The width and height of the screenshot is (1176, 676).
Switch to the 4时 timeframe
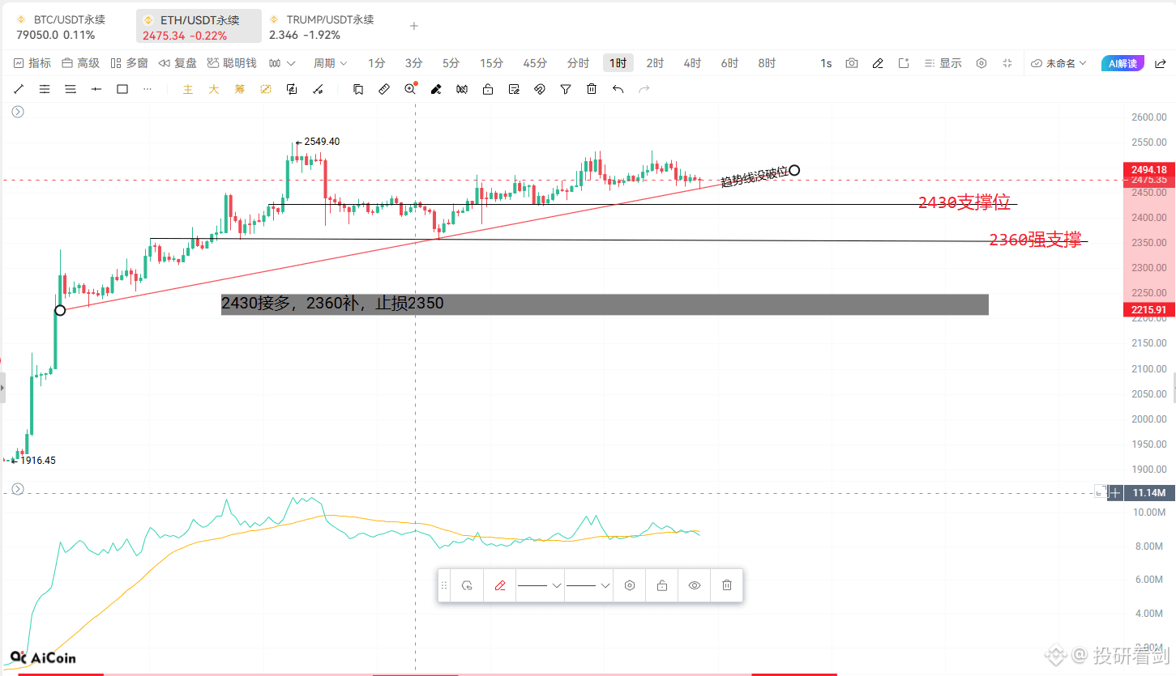point(692,63)
